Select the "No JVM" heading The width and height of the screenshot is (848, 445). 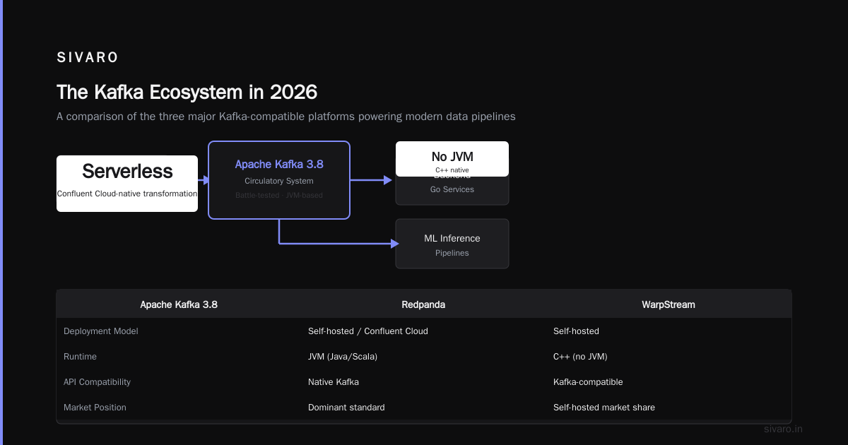click(x=452, y=157)
